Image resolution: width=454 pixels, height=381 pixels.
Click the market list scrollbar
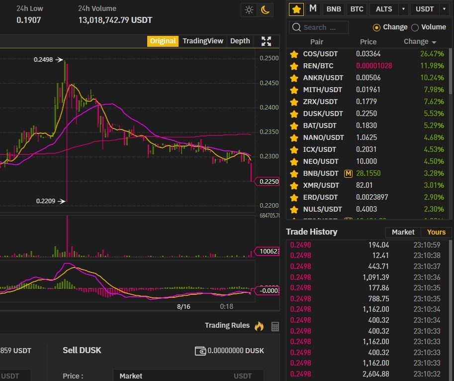(x=451, y=71)
